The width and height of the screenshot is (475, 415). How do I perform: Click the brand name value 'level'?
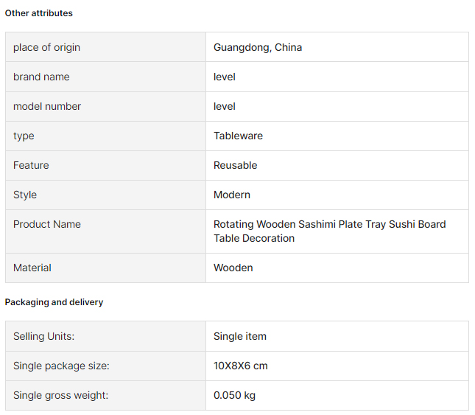tap(225, 77)
